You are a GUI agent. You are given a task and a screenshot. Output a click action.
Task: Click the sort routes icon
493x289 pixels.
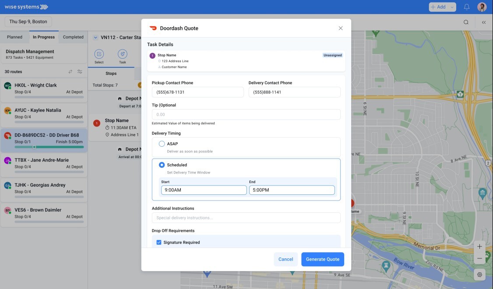(x=70, y=72)
